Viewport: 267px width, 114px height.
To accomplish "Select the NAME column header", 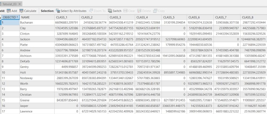I will [37, 17].
